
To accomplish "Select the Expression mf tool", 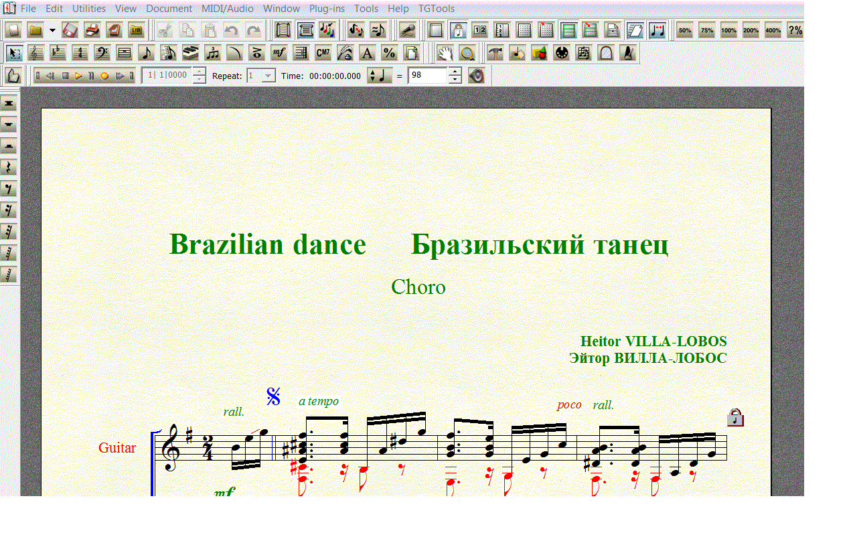I will click(279, 53).
